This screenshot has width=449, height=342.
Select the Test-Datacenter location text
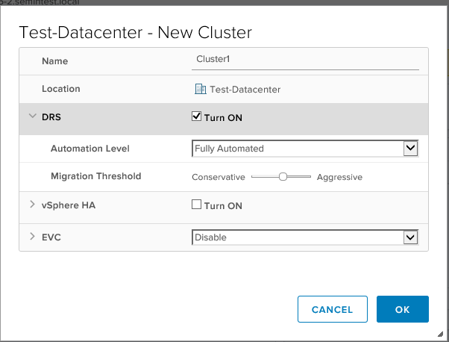pyautogui.click(x=245, y=89)
